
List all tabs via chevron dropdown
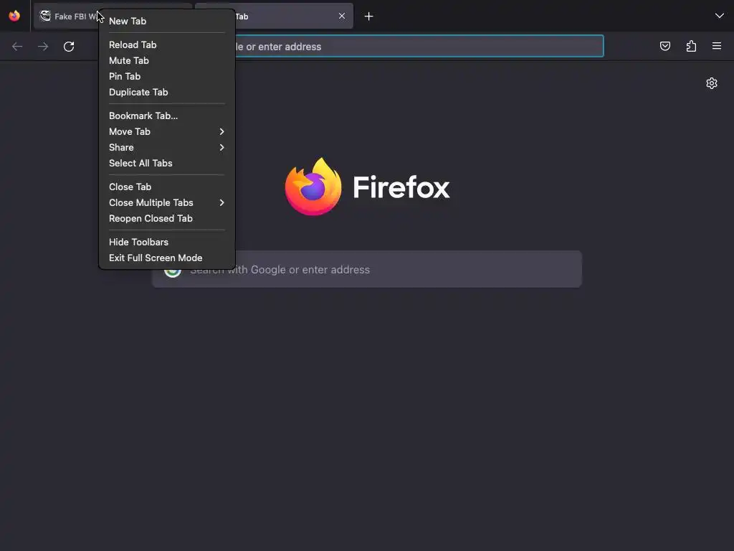click(720, 16)
